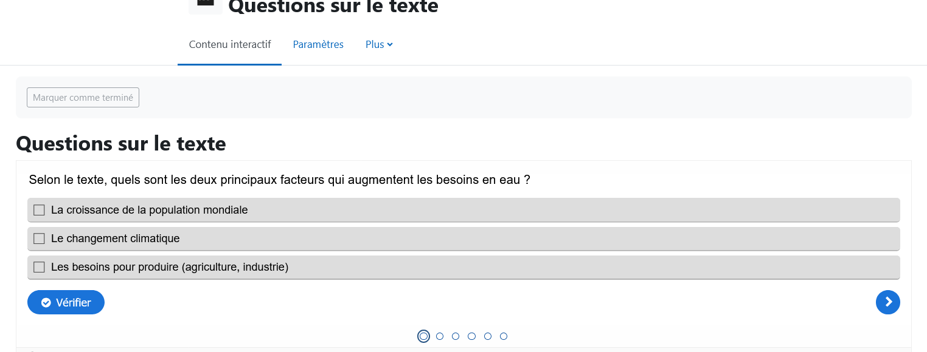The image size is (927, 352).
Task: Click the checkmark icon inside Vérifier
Action: click(x=46, y=303)
